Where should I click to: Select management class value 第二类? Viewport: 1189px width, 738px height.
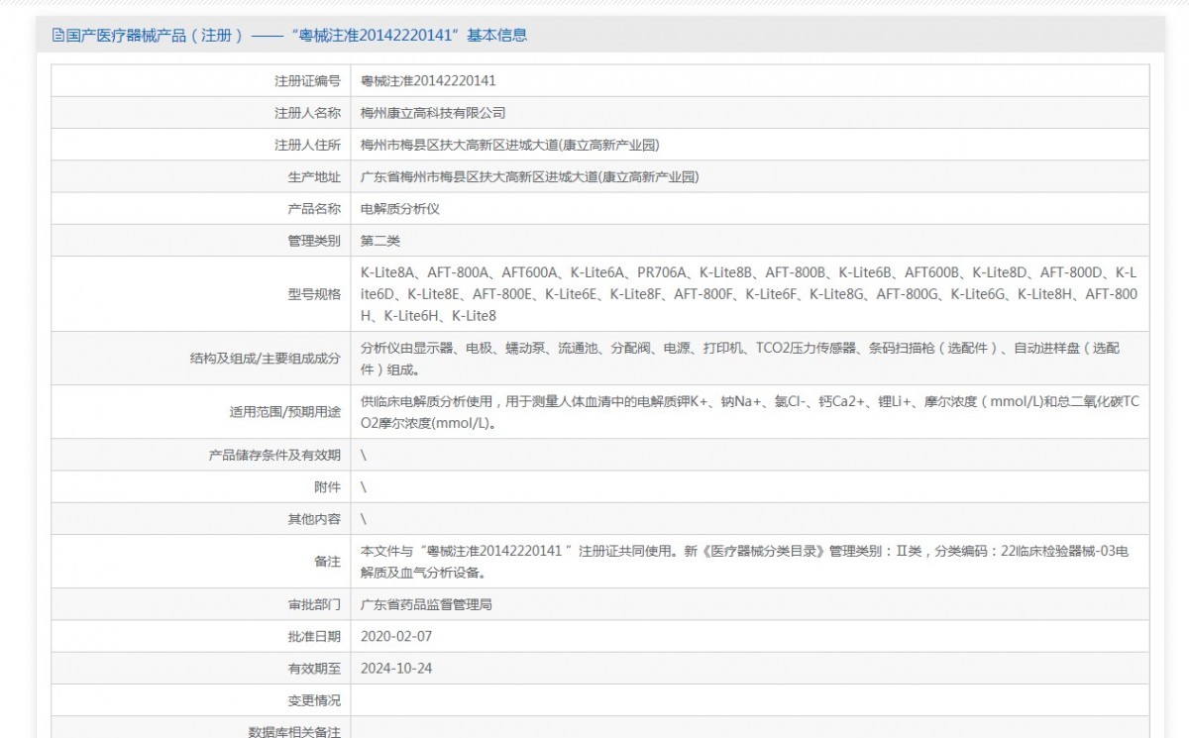pyautogui.click(x=380, y=241)
